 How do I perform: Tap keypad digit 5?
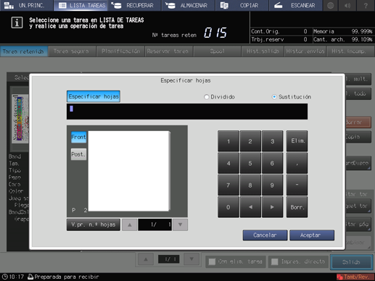[250, 163]
